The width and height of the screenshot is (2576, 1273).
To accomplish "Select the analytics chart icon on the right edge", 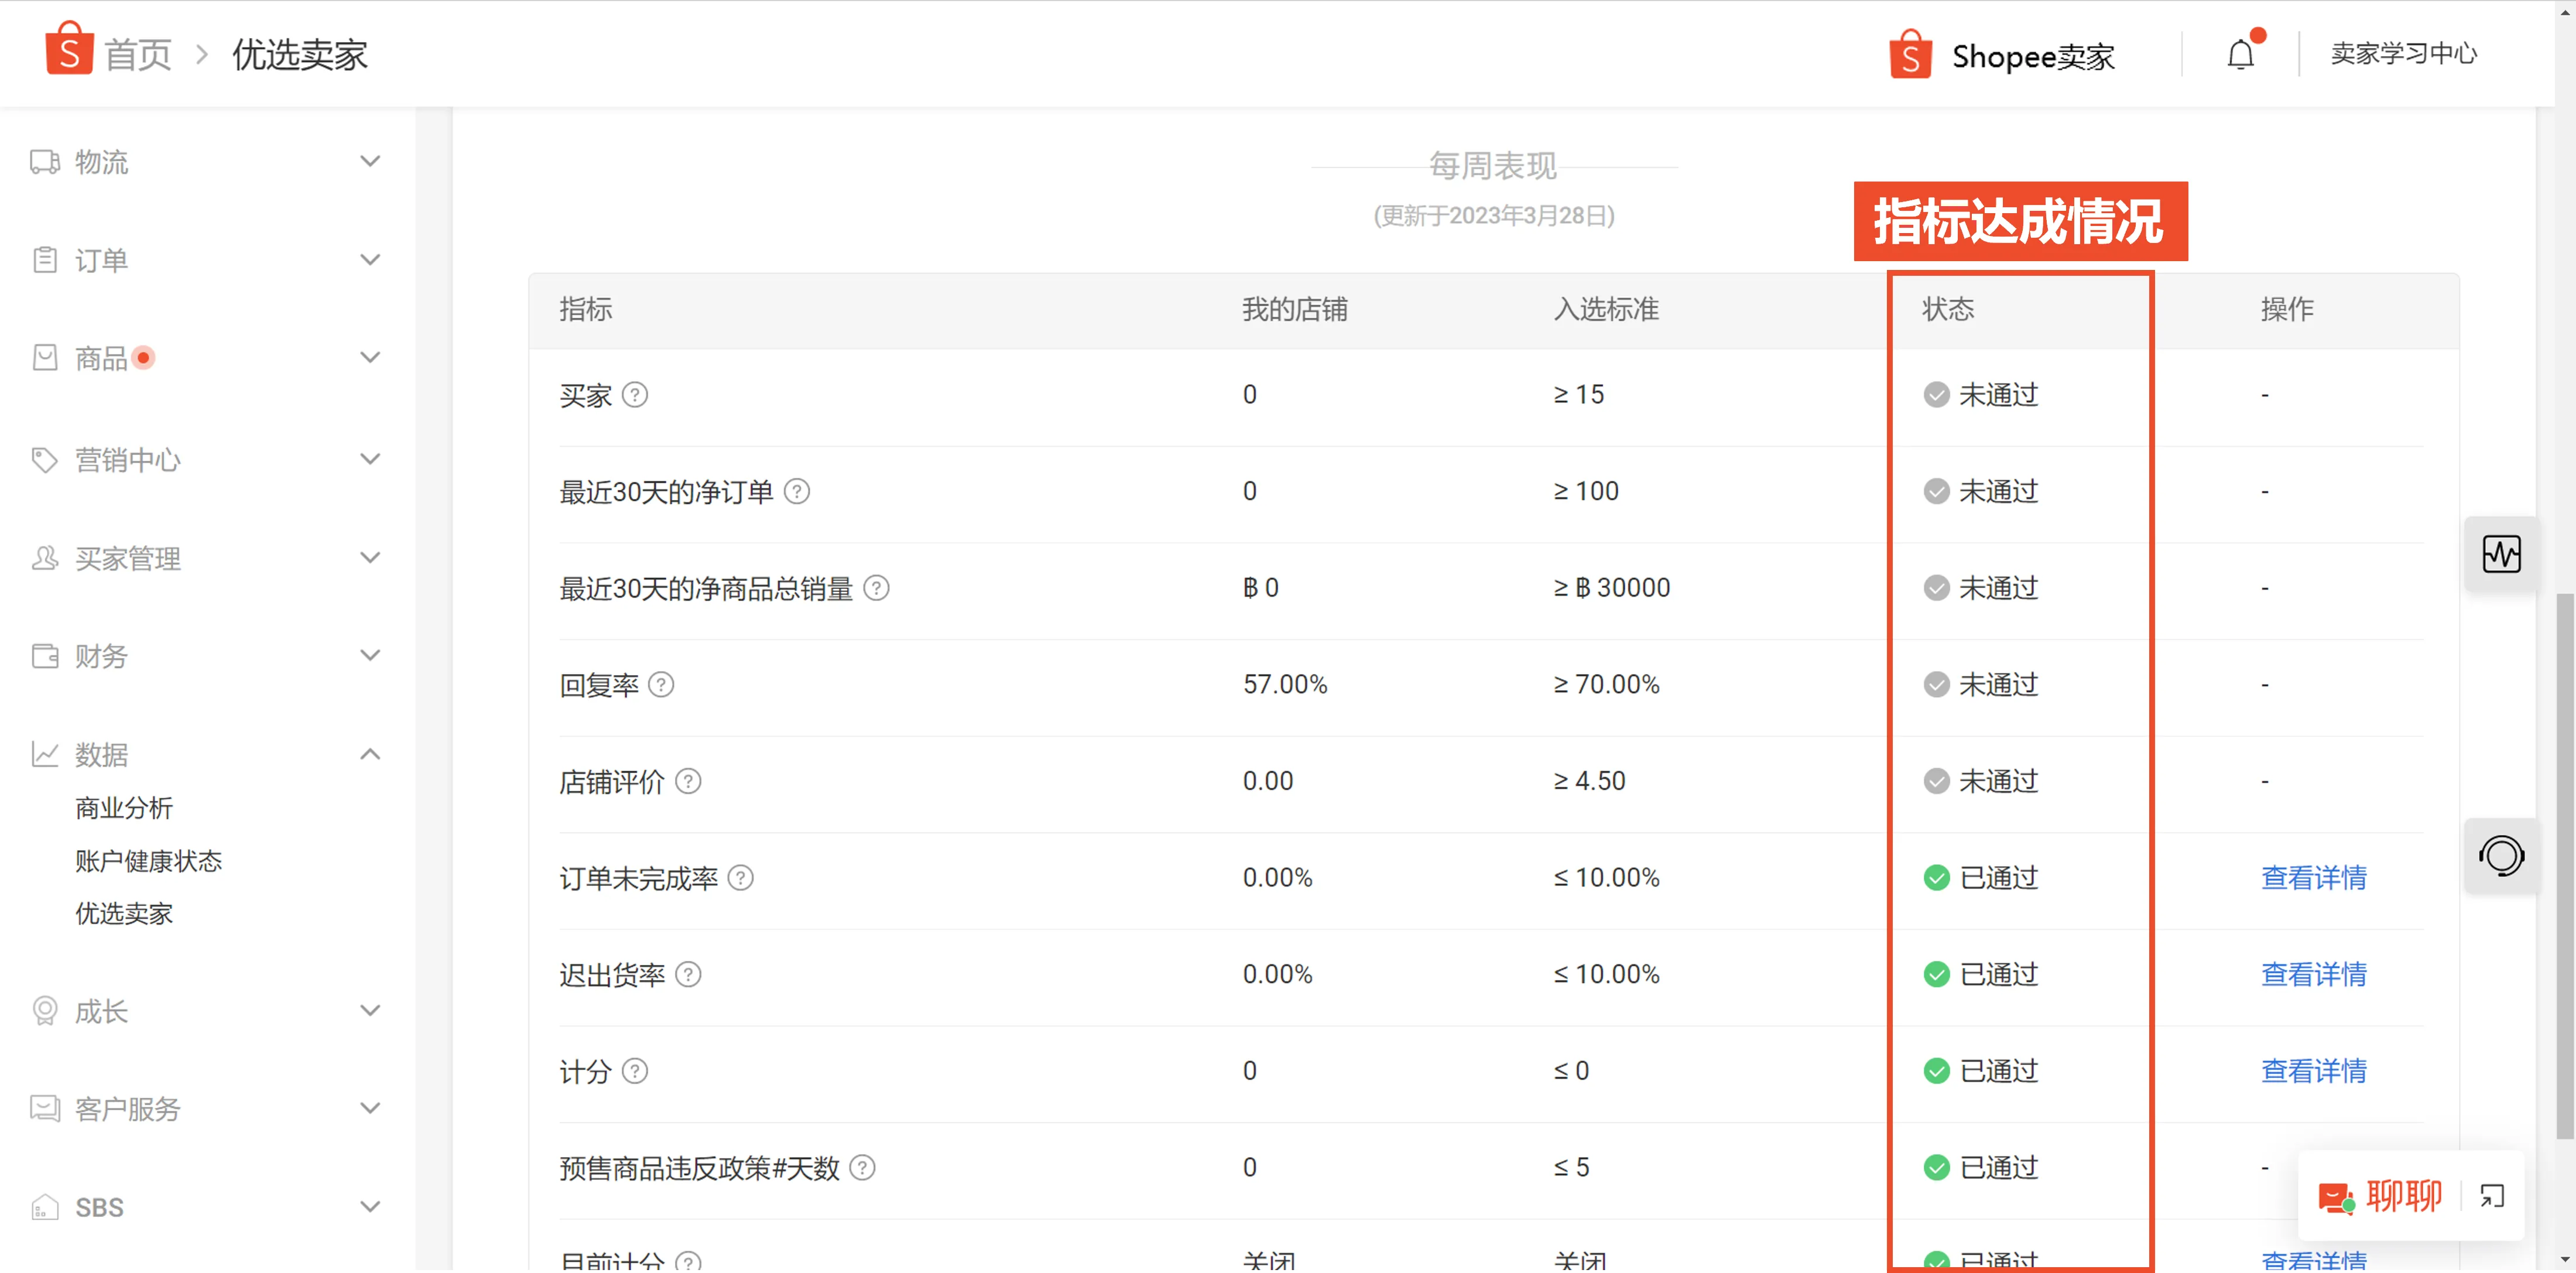I will click(2502, 554).
